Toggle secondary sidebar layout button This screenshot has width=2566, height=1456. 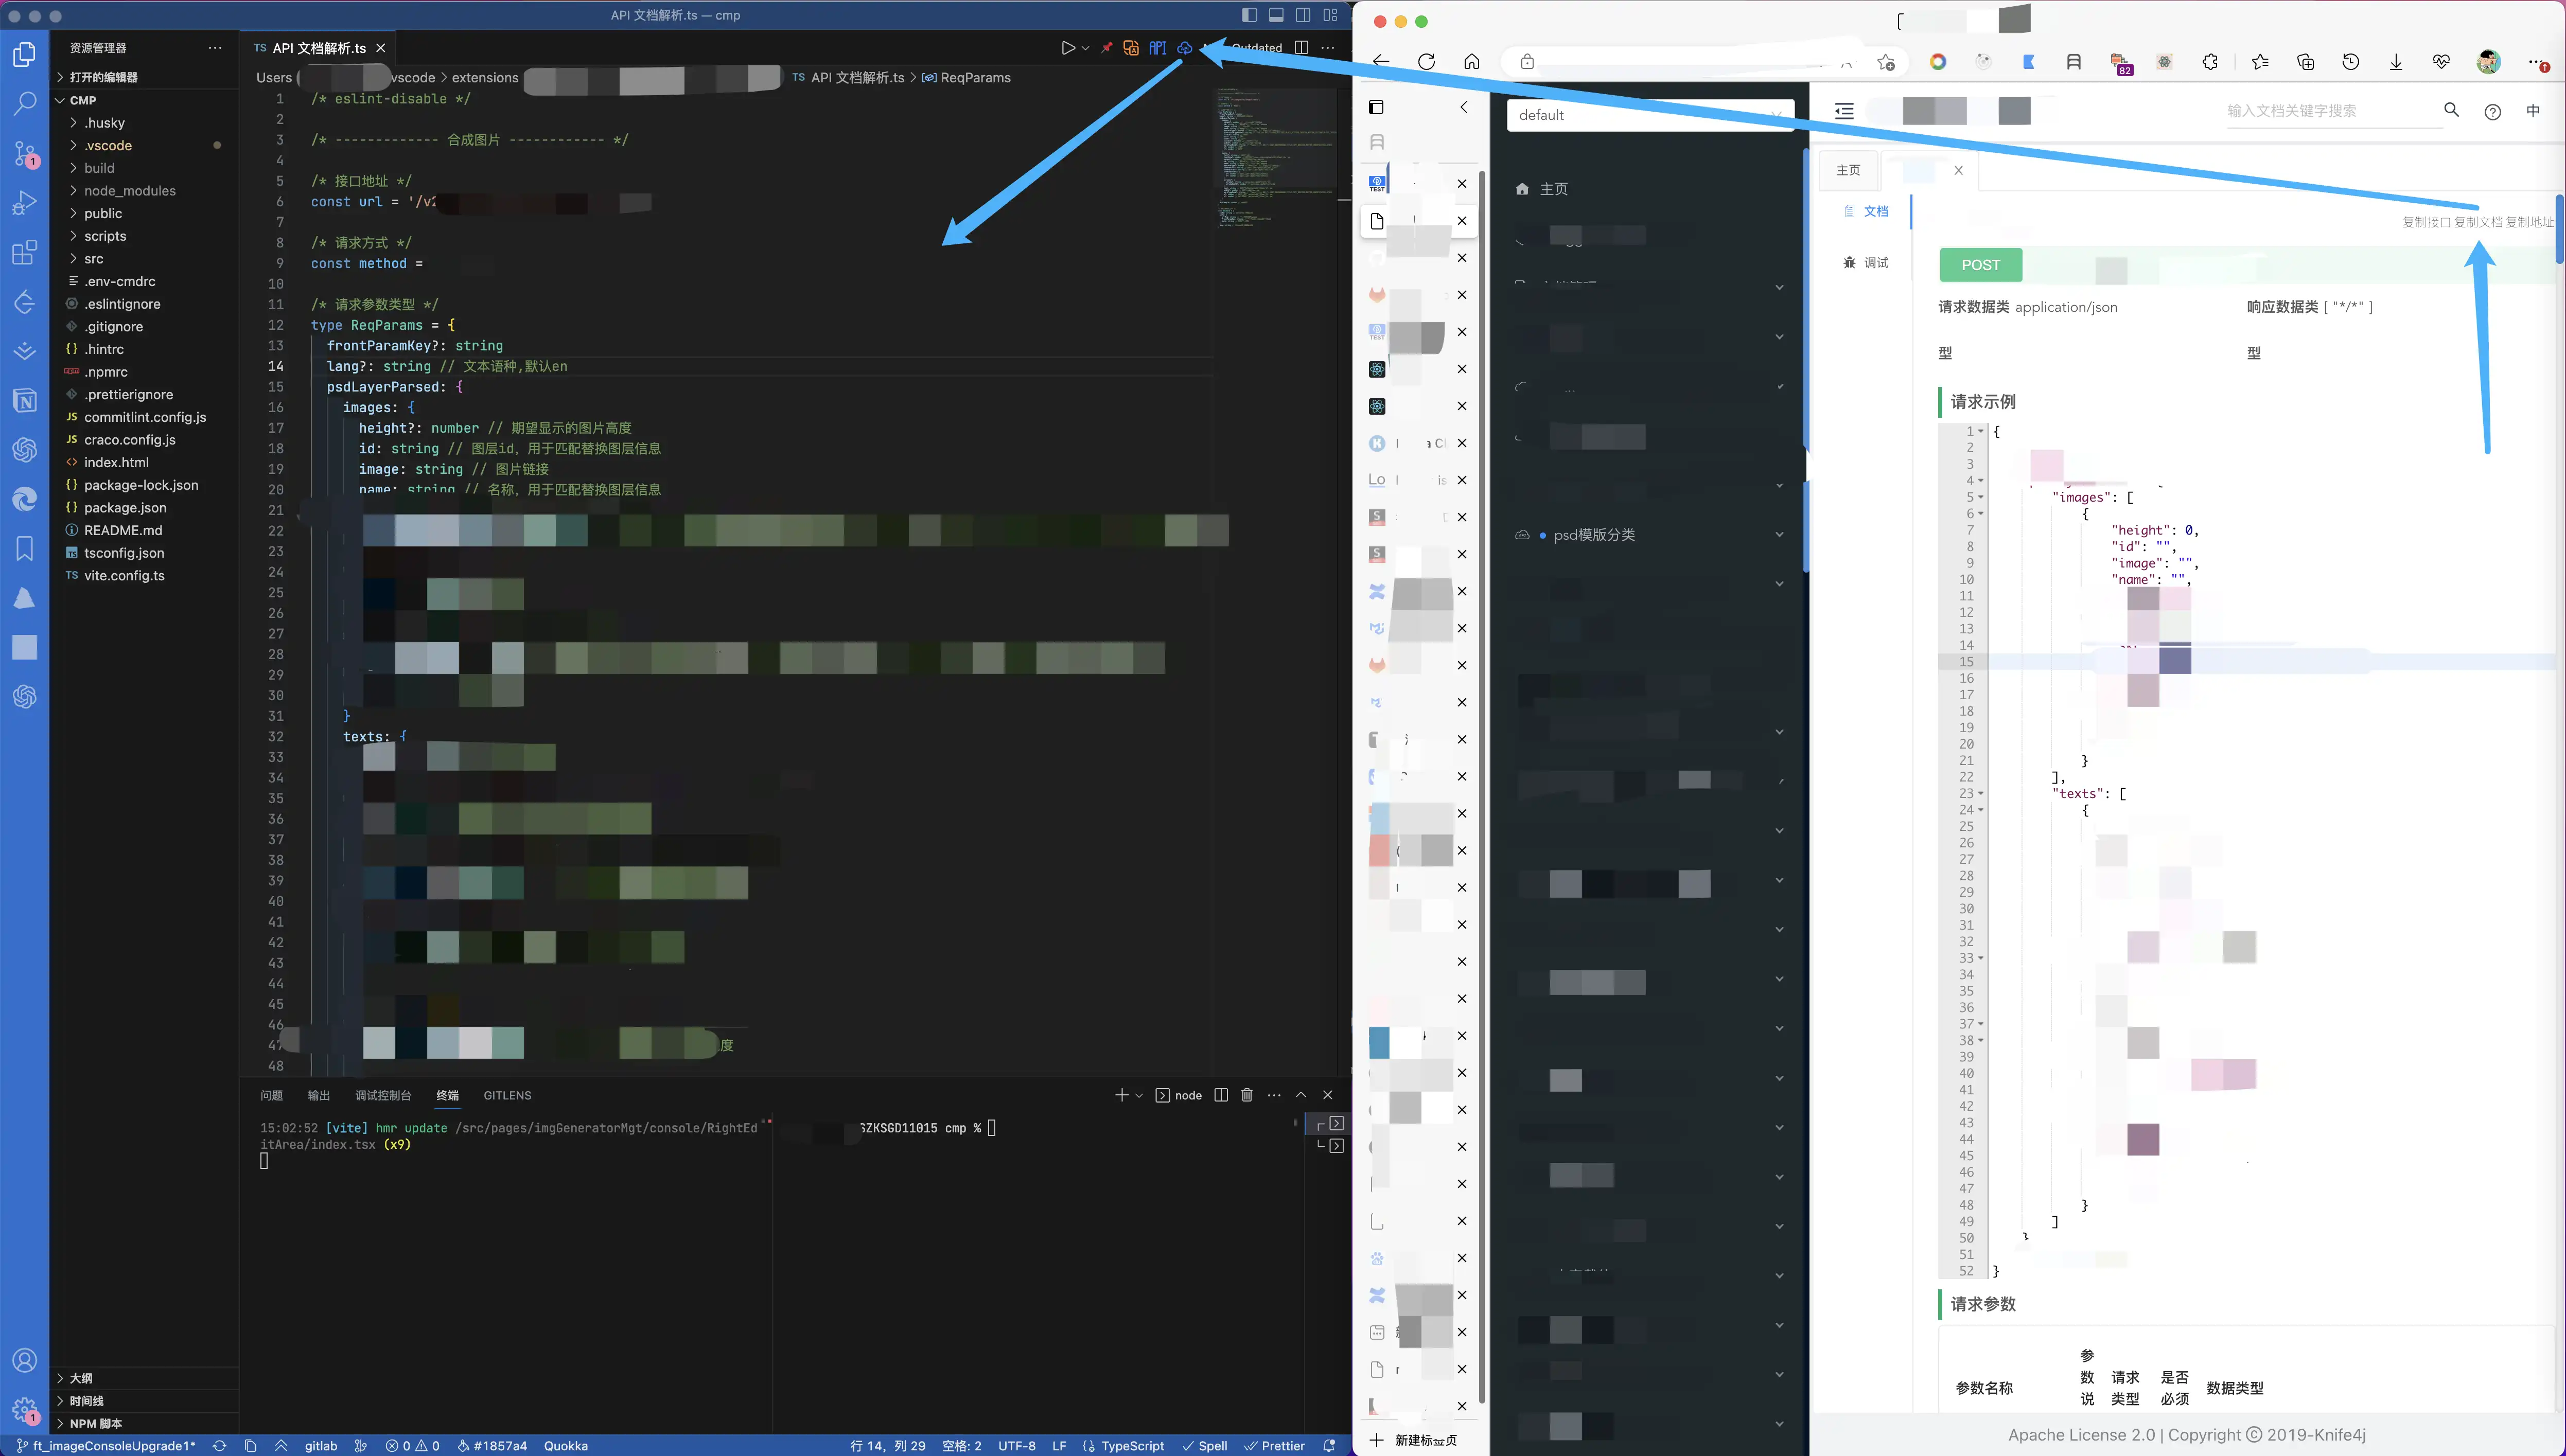tap(1303, 15)
